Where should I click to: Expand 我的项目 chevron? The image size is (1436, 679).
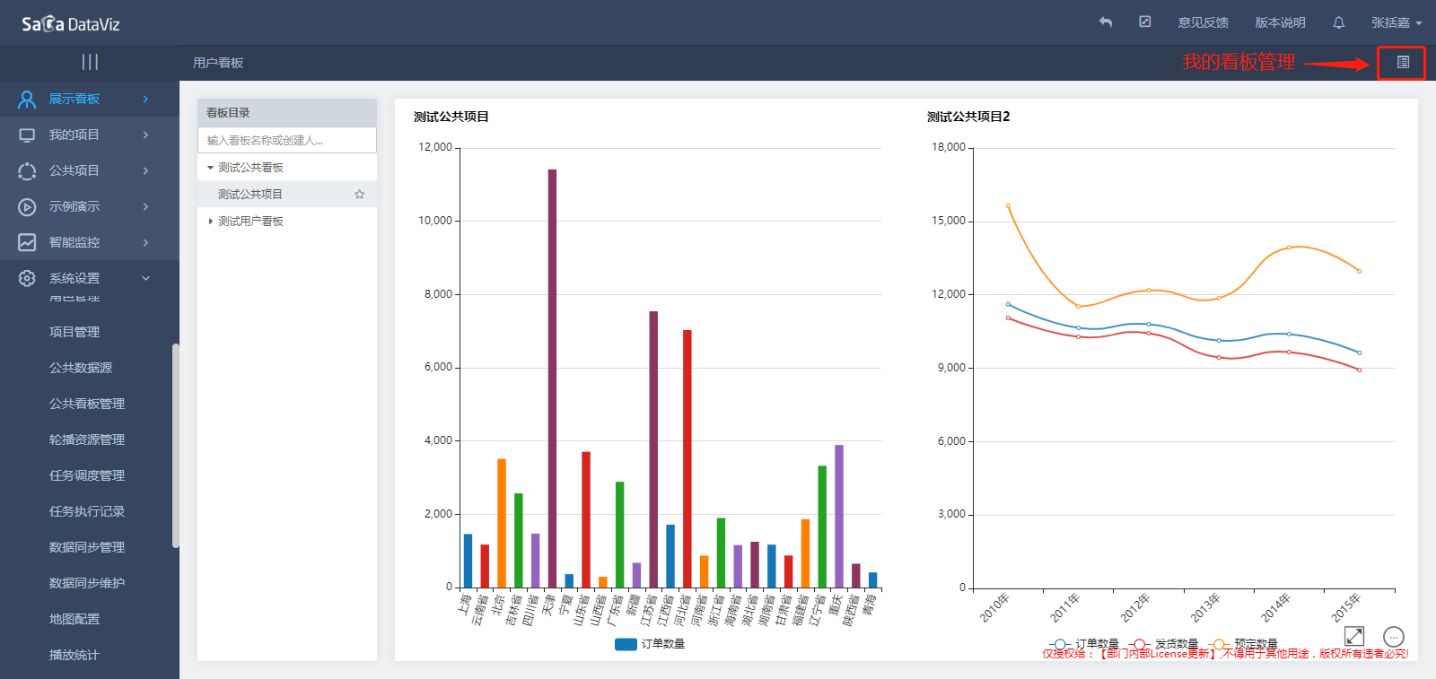tap(145, 135)
